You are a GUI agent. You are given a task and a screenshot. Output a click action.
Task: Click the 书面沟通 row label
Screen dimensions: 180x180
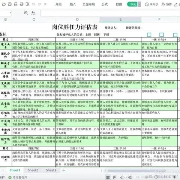6,131
